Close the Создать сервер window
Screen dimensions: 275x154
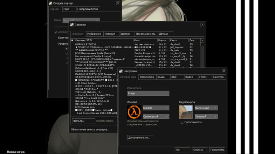[x=118, y=3]
